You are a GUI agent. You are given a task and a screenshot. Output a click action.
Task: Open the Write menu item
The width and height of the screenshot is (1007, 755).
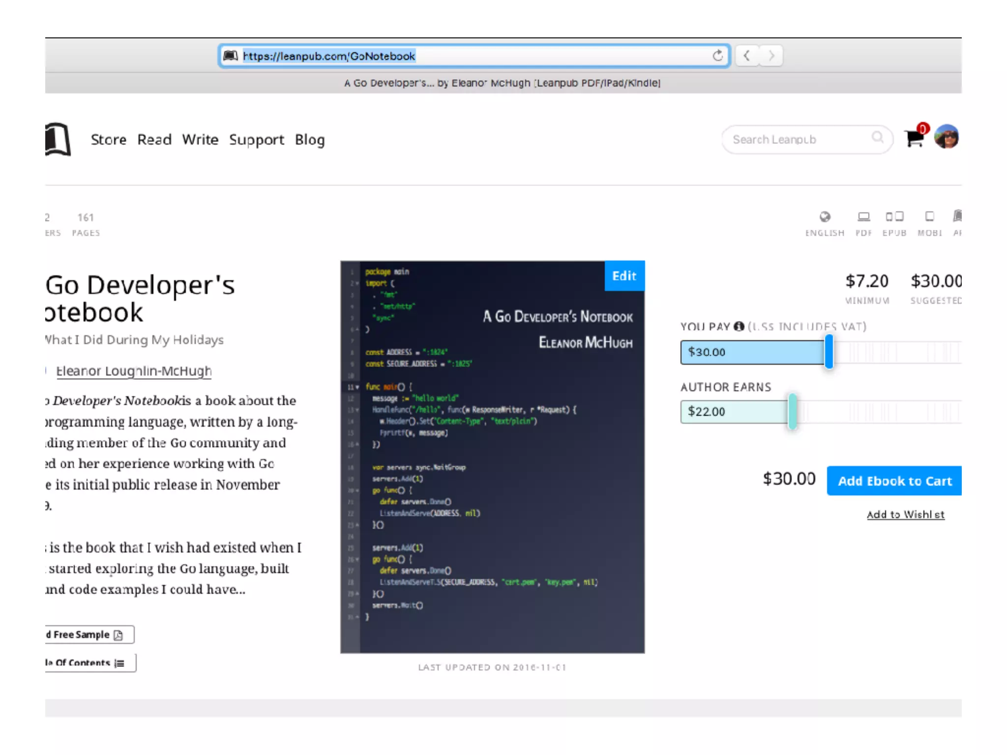pos(200,140)
